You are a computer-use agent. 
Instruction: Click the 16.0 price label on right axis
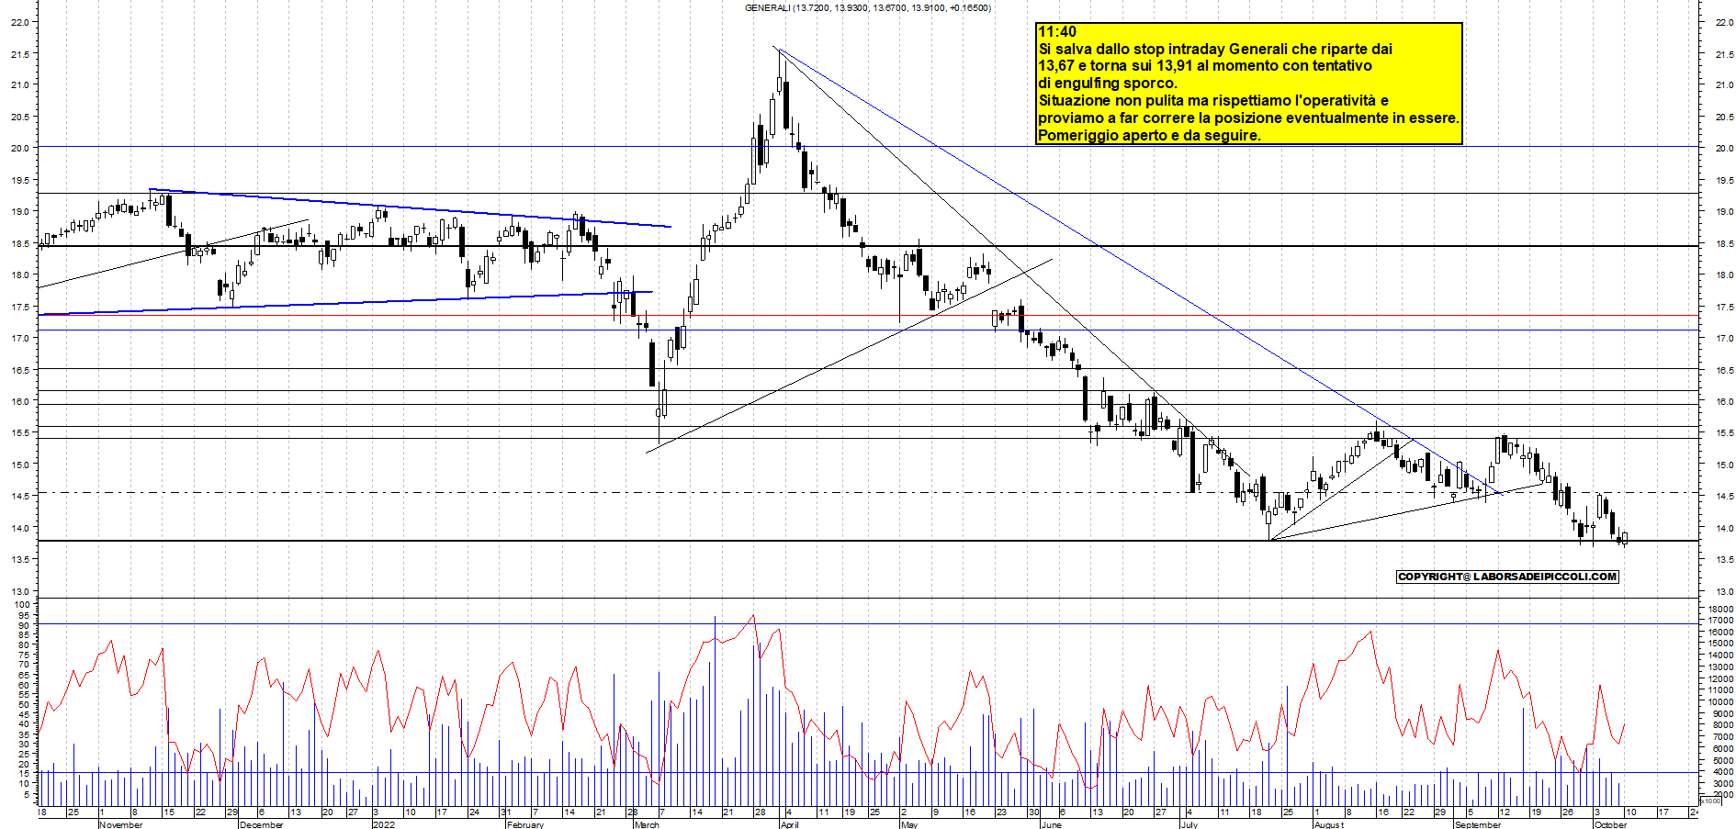[1724, 402]
